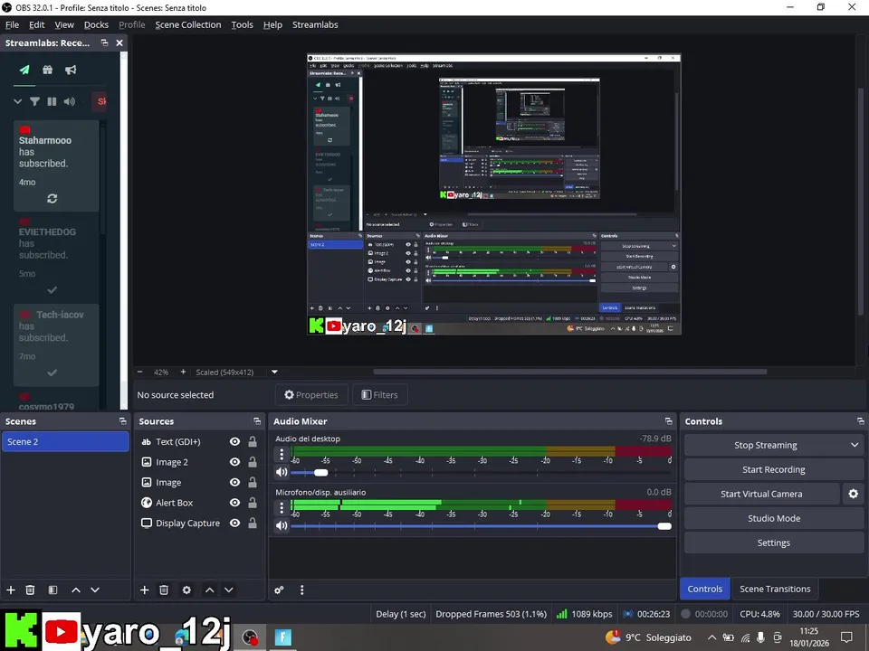The height and width of the screenshot is (651, 869).
Task: Expand Stop Streaming dropdown arrow
Action: (x=854, y=445)
